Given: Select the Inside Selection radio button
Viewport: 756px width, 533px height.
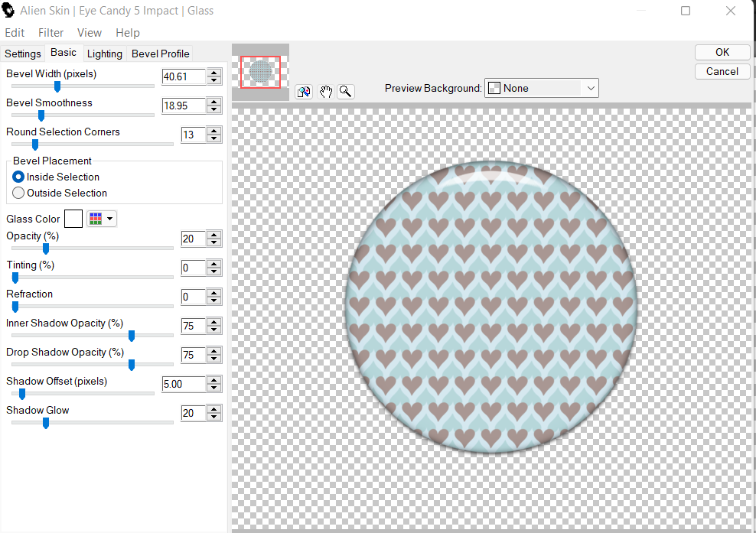Looking at the screenshot, I should point(18,177).
